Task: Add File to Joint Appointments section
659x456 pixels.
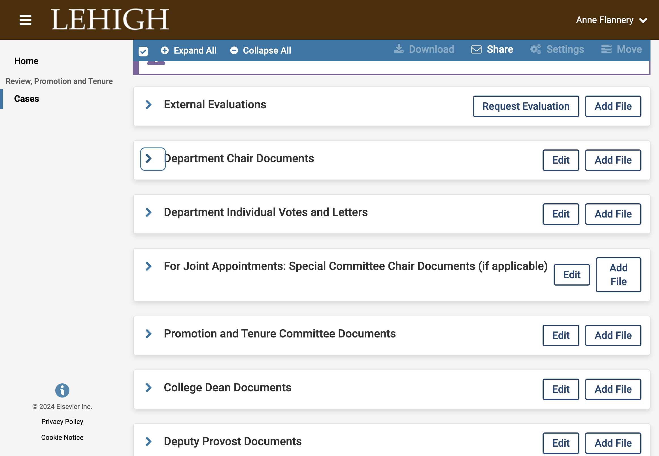Action: pyautogui.click(x=618, y=275)
